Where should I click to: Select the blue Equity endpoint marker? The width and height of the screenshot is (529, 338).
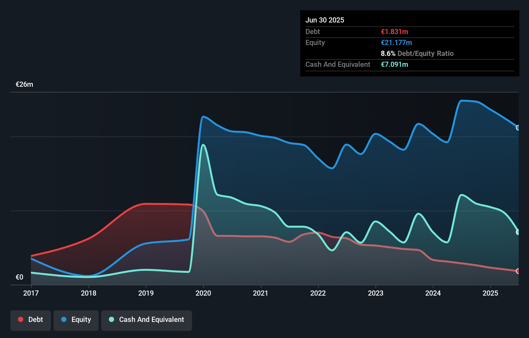click(518, 128)
